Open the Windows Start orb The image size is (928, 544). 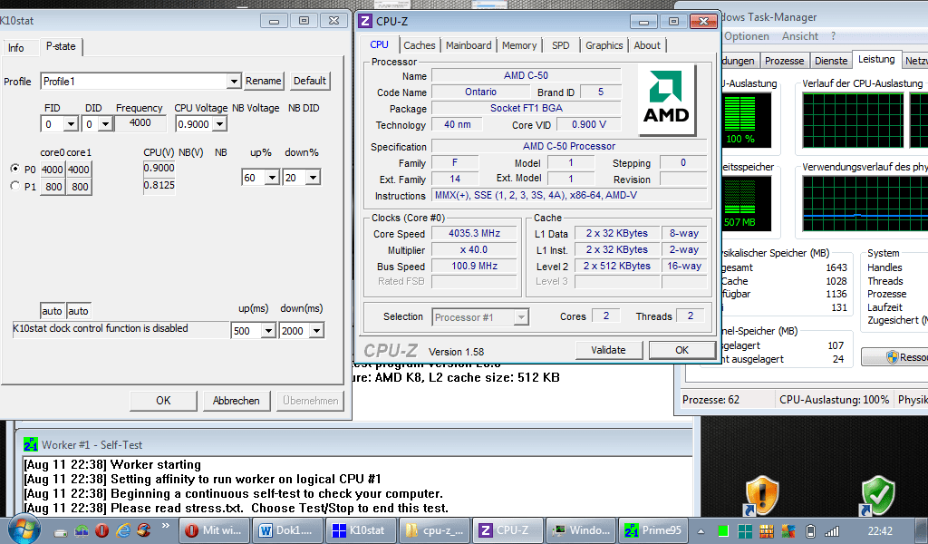pos(23,529)
